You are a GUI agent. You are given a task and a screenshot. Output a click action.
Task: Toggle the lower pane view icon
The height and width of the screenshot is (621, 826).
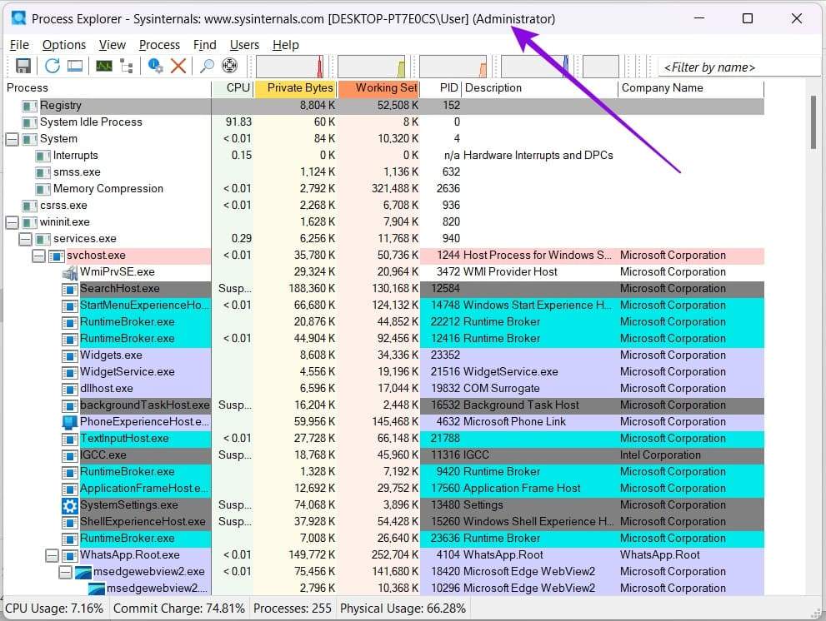75,66
